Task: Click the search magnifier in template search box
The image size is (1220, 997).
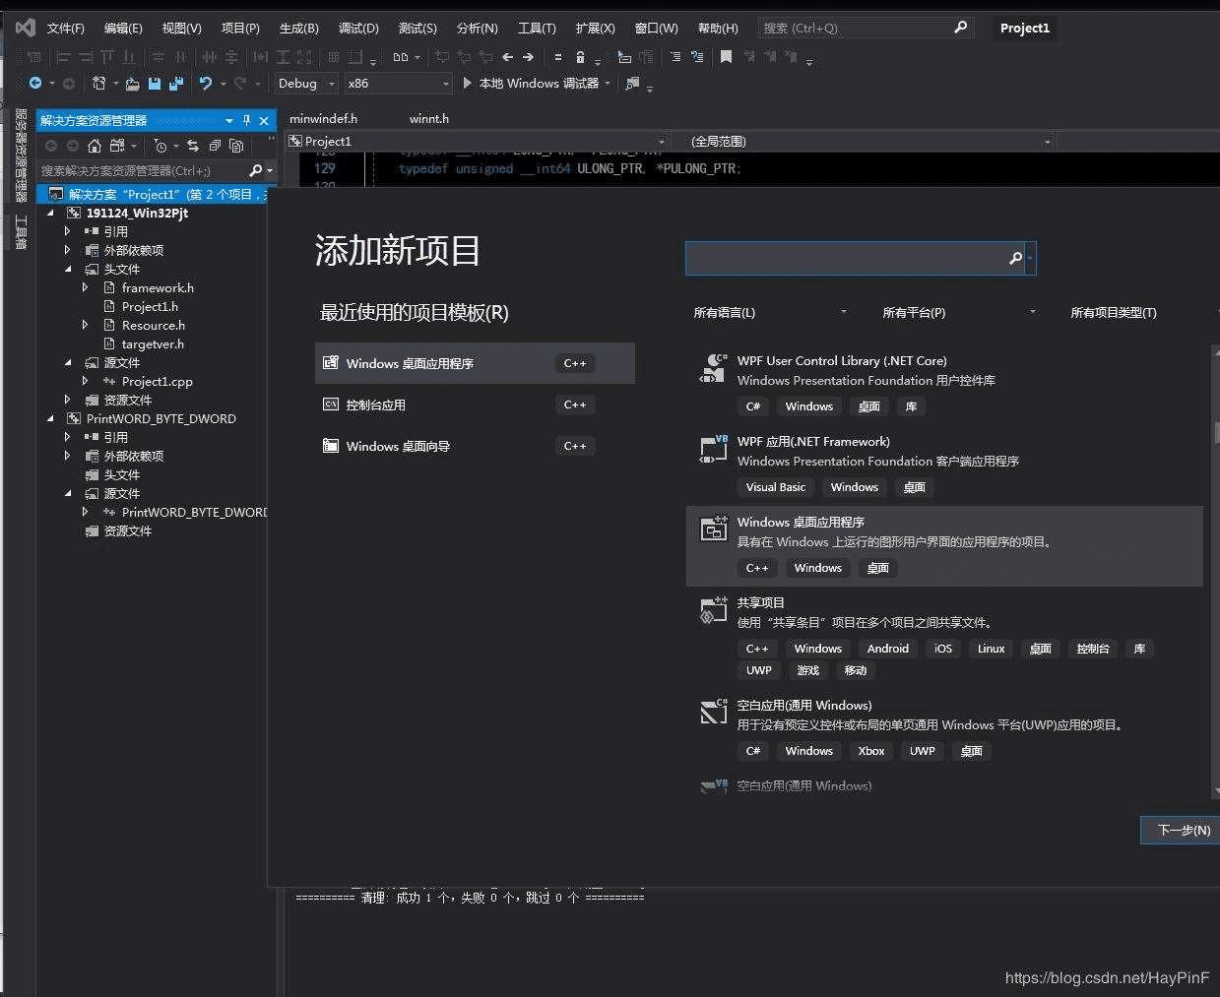Action: pyautogui.click(x=1015, y=258)
